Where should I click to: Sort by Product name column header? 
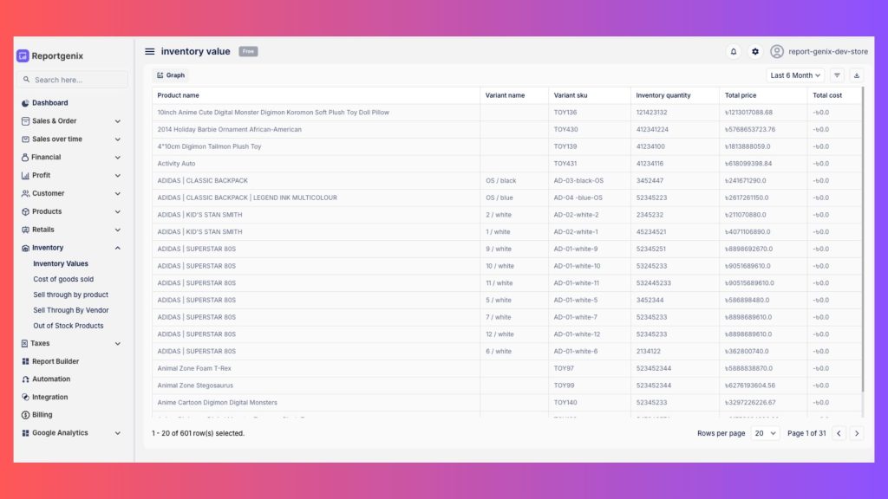click(x=179, y=95)
